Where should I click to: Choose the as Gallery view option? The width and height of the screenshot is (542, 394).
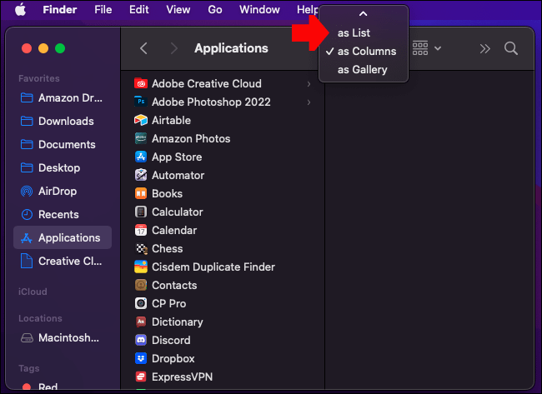tap(362, 70)
